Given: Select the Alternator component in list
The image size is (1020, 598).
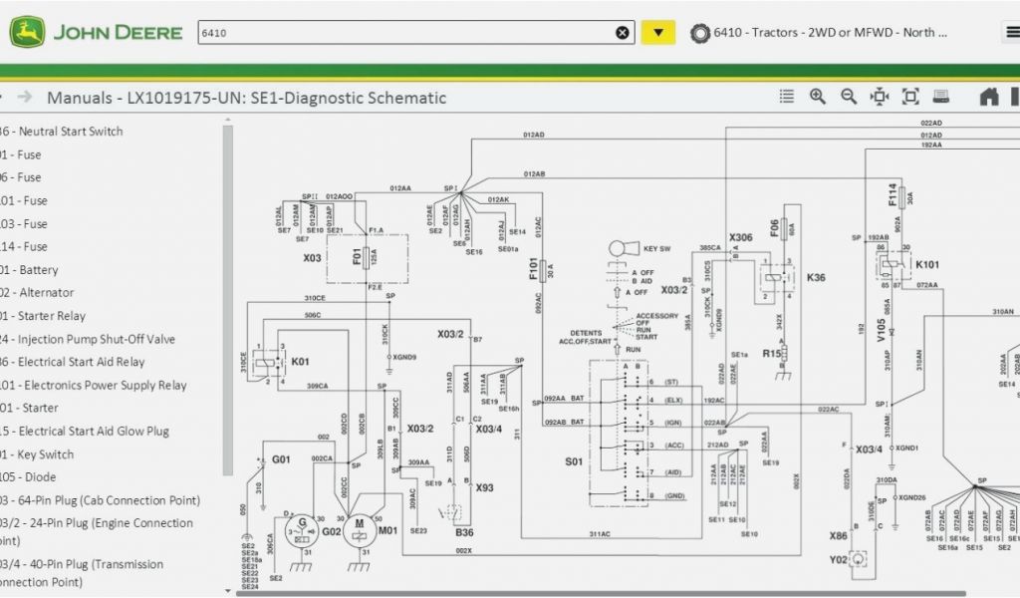Looking at the screenshot, I should click(45, 293).
